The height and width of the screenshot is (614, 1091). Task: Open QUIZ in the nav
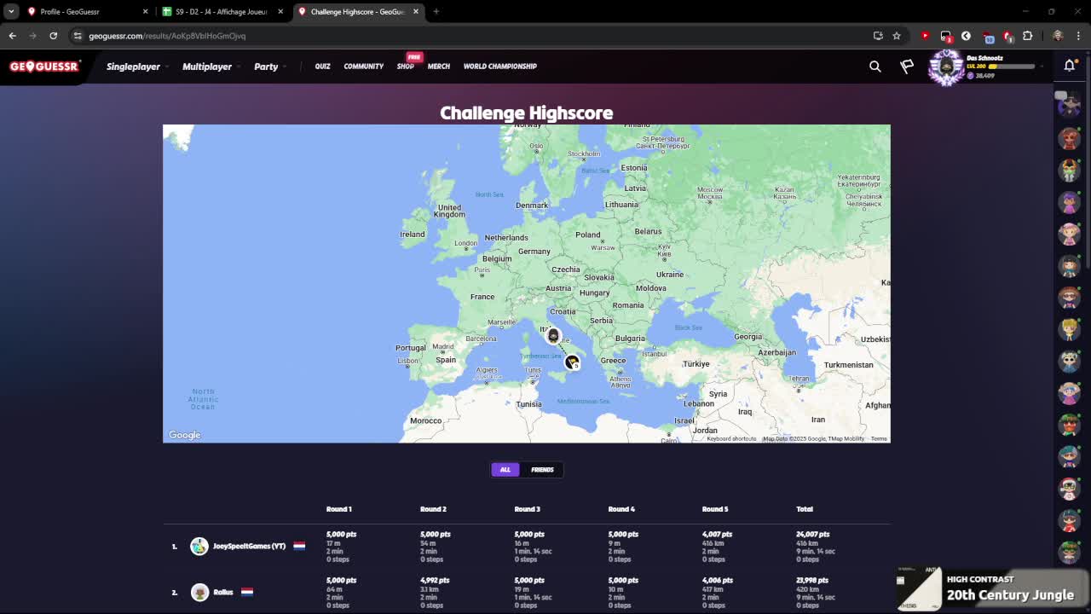(322, 67)
